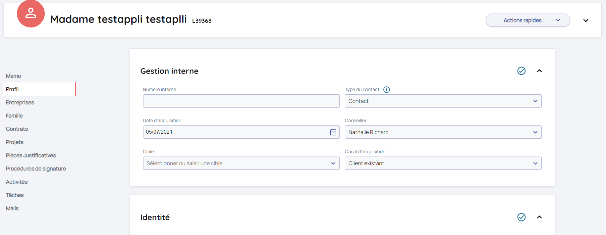Navigate to Pièces Justificatives
This screenshot has width=606, height=235.
pyautogui.click(x=31, y=156)
